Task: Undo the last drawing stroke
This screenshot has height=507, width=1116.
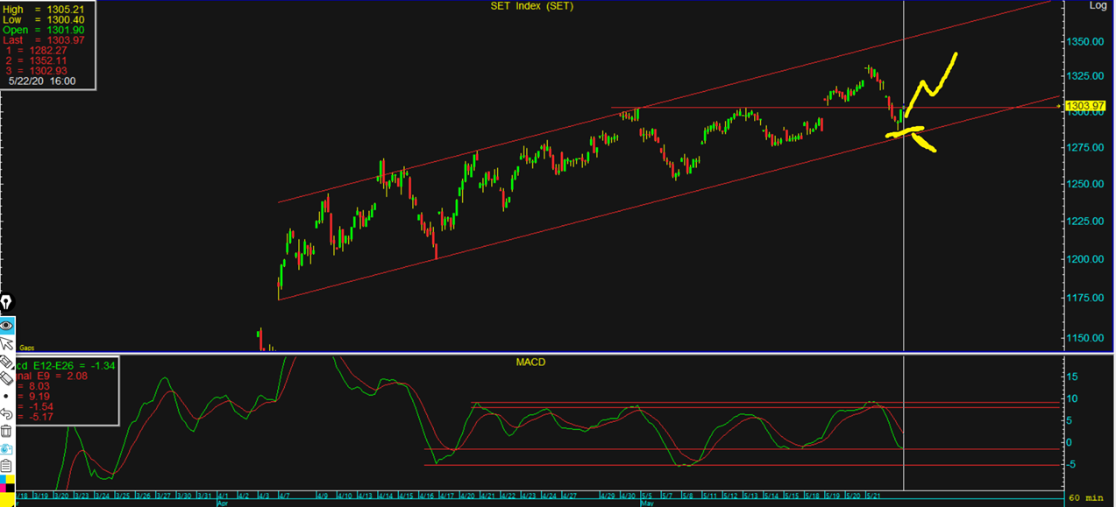Action: [6, 413]
